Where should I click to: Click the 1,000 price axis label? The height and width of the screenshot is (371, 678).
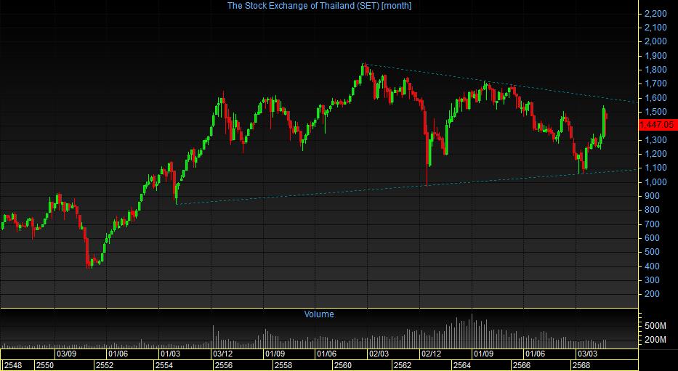click(x=655, y=182)
